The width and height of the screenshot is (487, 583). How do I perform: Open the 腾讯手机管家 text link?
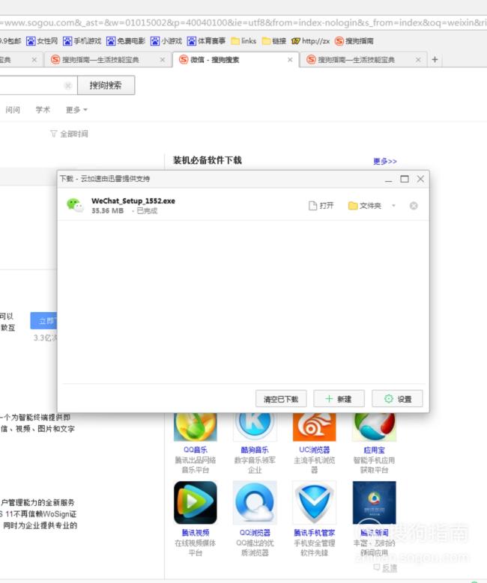pos(314,533)
